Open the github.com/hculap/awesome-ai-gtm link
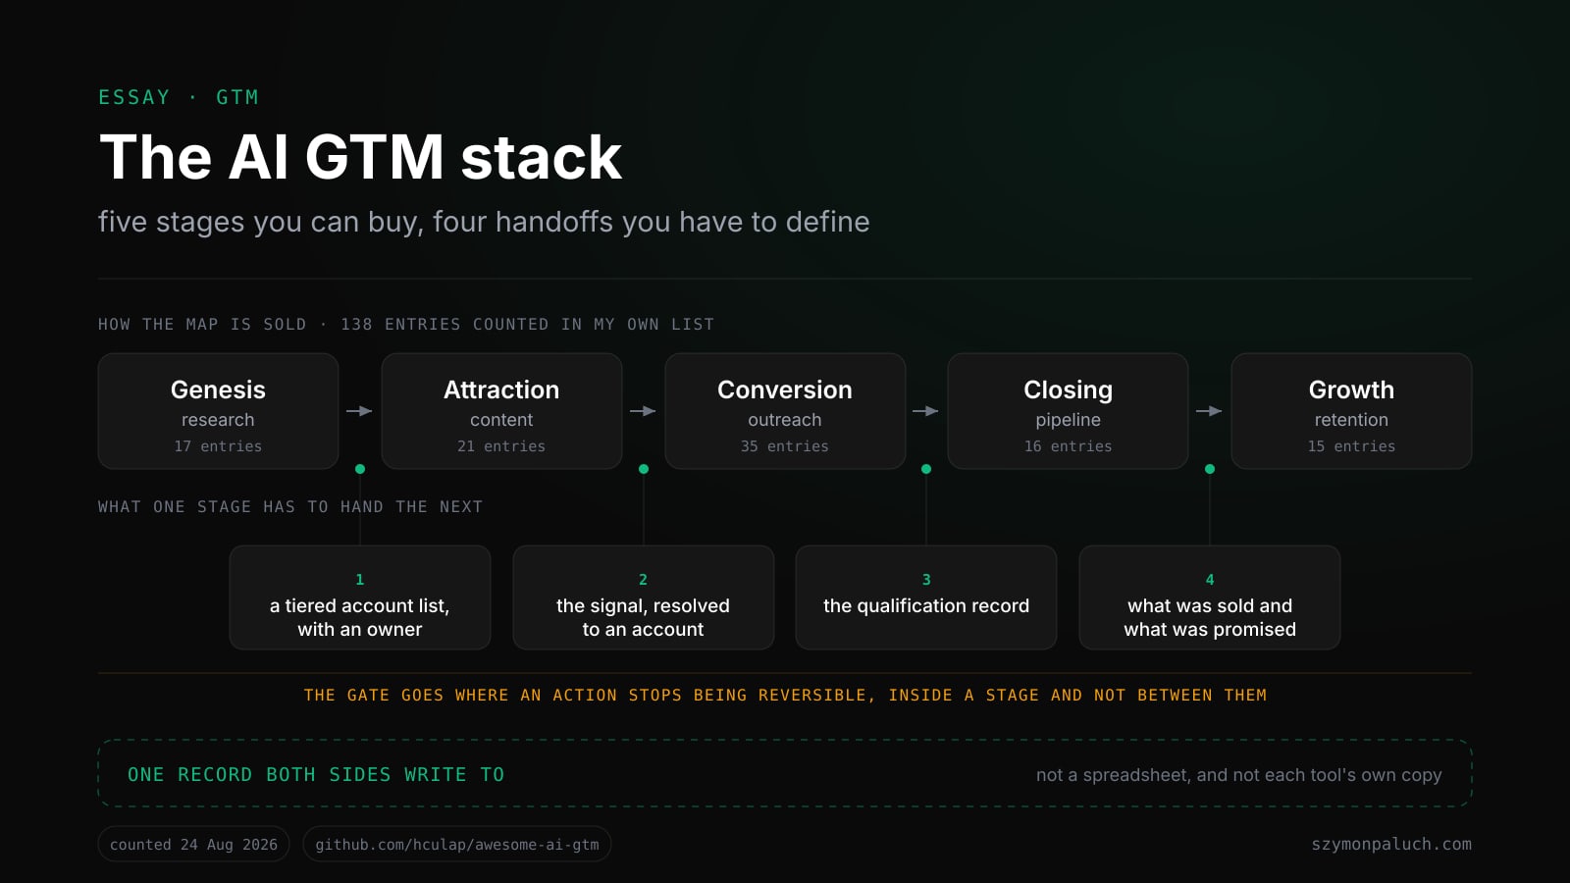Image resolution: width=1570 pixels, height=883 pixels. click(x=457, y=844)
